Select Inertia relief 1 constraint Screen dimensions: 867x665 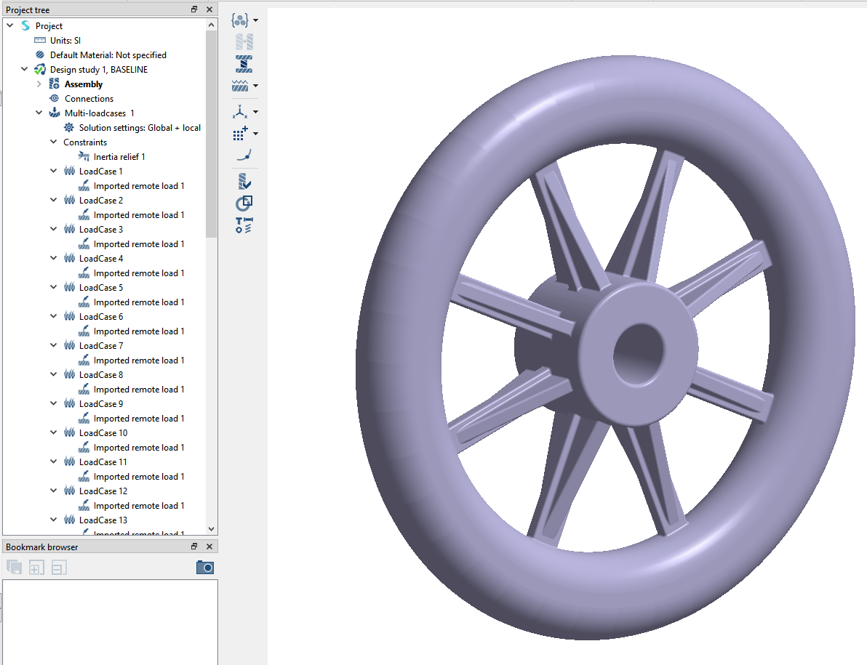click(119, 157)
